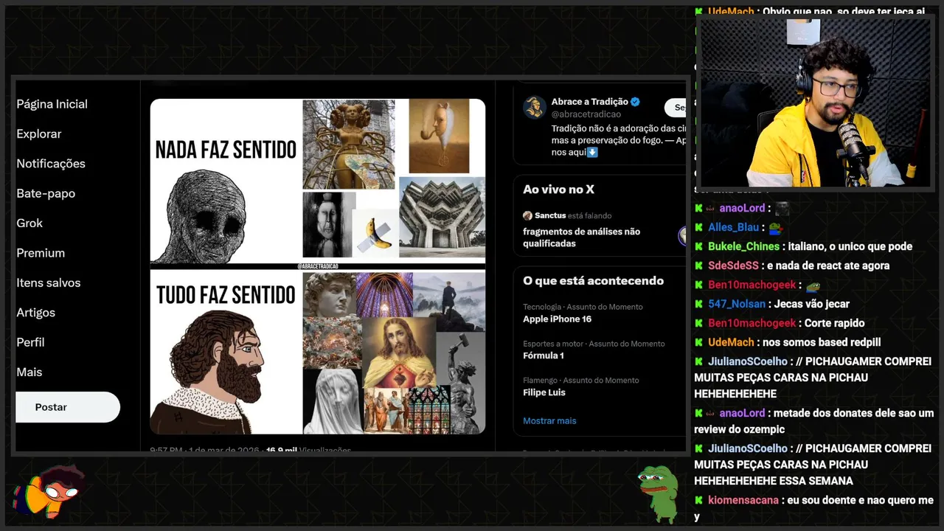This screenshot has height=531, width=944.
Task: Click the Flamengo · Assunto do Momento label
Action: click(581, 381)
